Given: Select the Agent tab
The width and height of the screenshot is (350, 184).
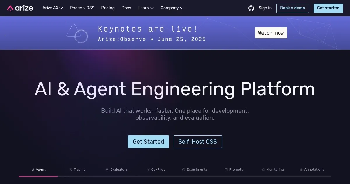Looking at the screenshot, I should 38,169.
